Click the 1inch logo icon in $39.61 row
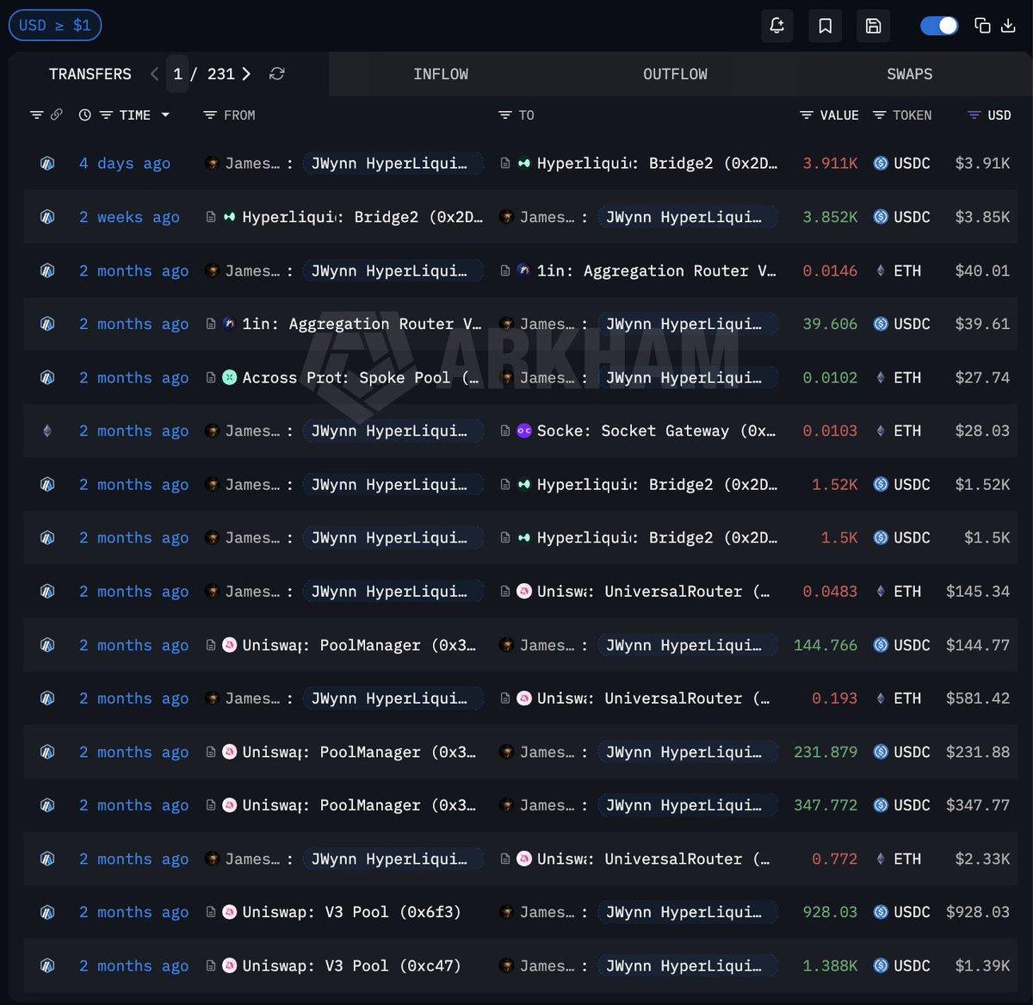 pos(229,324)
